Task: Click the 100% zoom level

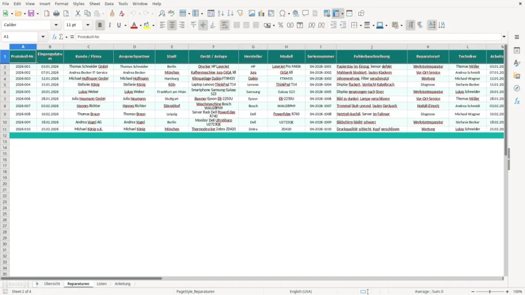Action: click(518, 291)
